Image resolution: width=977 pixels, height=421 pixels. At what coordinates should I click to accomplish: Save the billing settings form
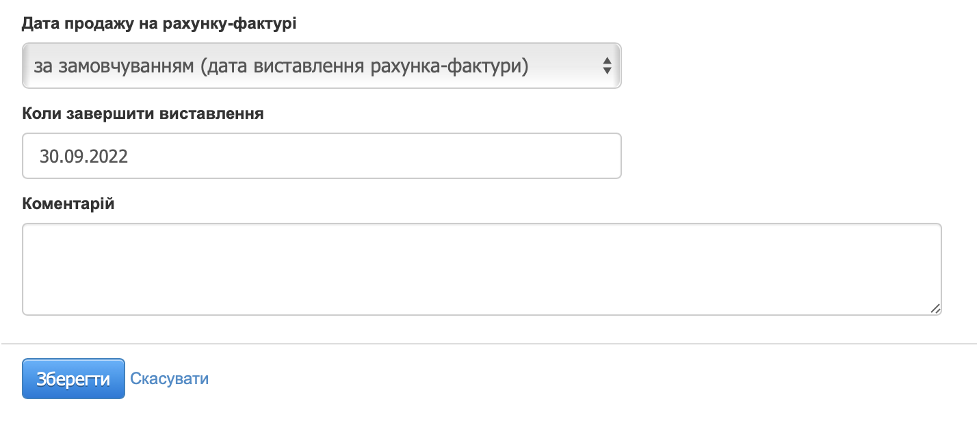click(x=73, y=378)
